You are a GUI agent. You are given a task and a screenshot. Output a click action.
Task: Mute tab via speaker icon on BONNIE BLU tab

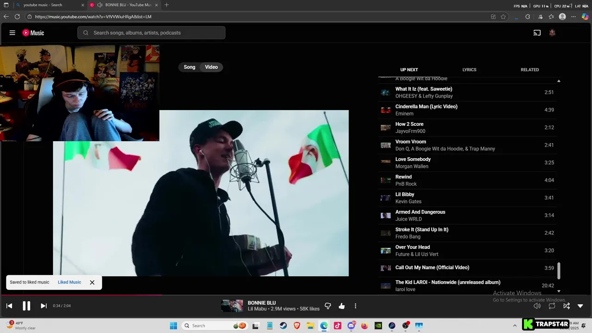tap(99, 5)
